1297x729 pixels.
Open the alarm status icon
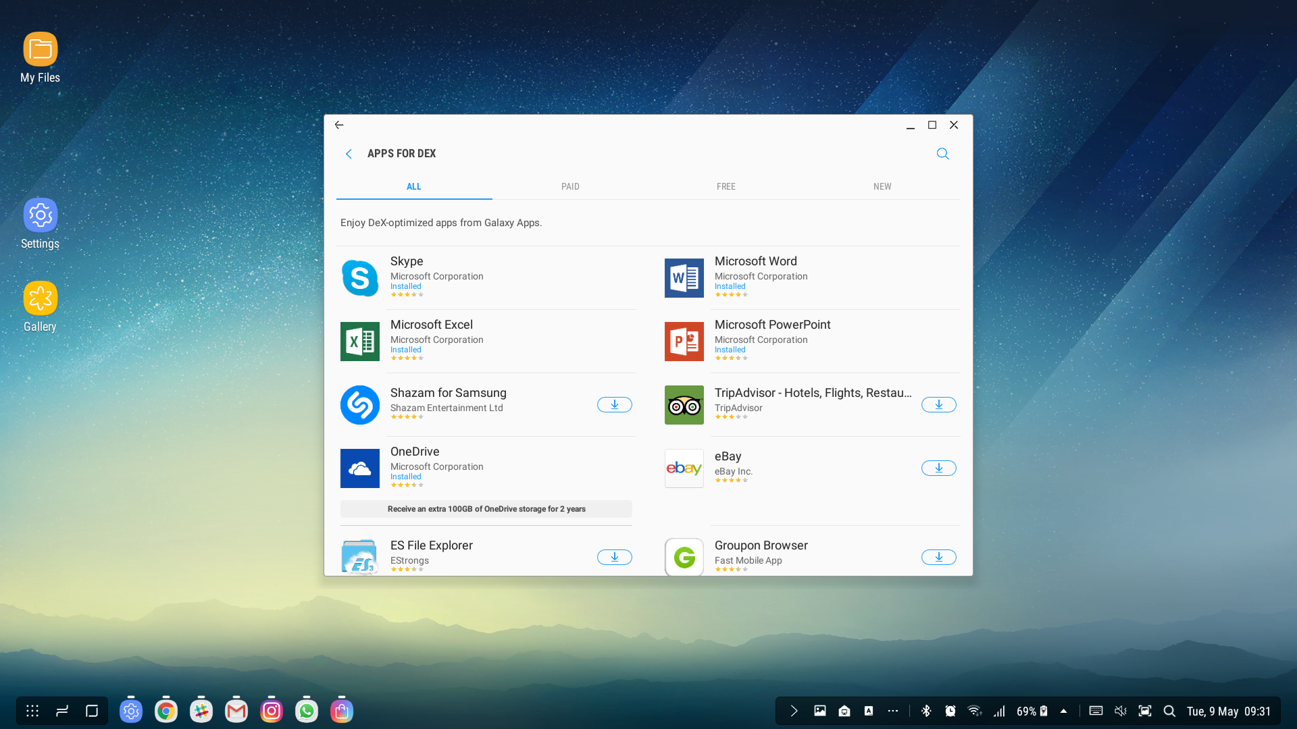[x=950, y=711]
